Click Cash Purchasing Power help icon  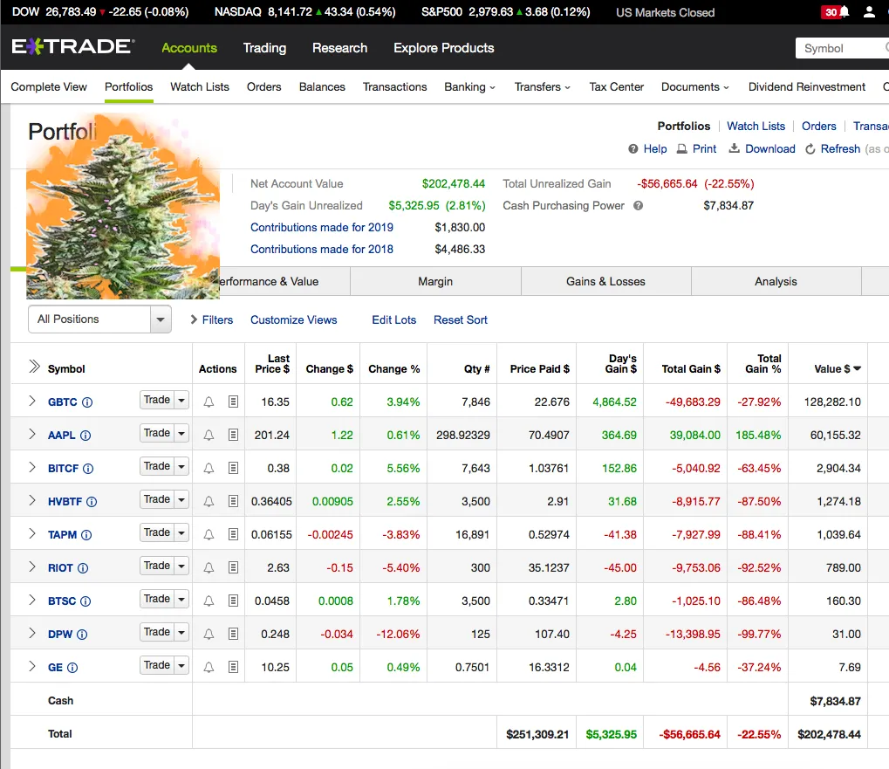tap(638, 205)
